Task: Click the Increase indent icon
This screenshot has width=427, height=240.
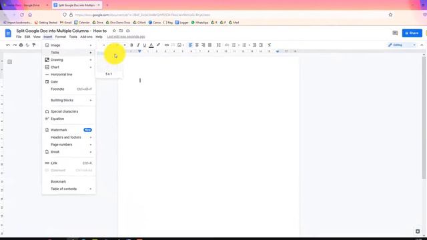Action: coord(261,45)
